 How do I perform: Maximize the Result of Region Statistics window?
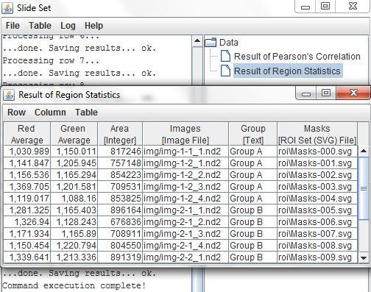[x=326, y=93]
